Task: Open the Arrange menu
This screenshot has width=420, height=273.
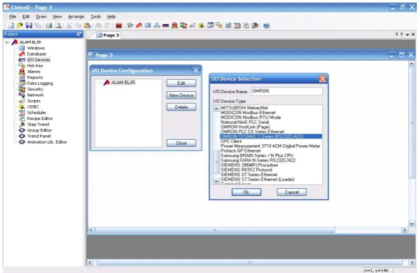Action: [76, 17]
